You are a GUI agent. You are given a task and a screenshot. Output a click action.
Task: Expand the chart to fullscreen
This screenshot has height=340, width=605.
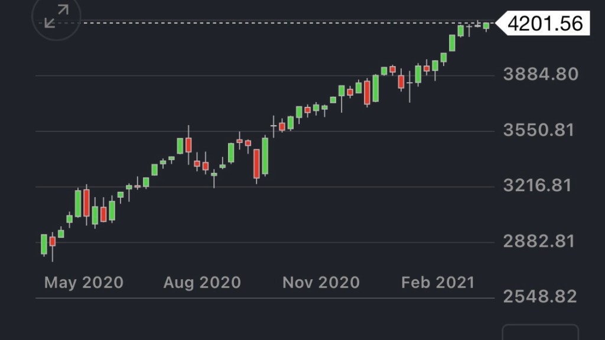[x=57, y=17]
